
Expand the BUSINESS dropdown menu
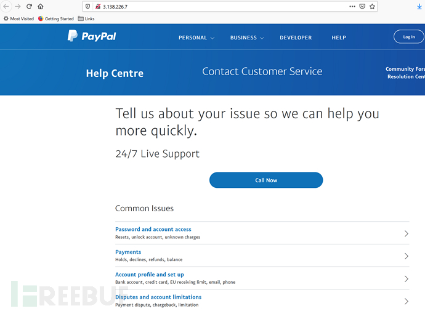pos(247,38)
